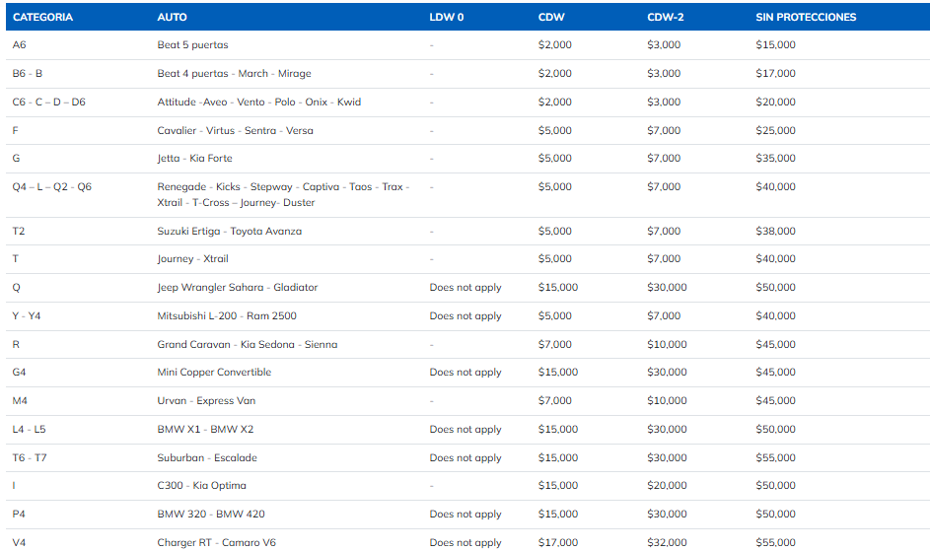Screen dimensions: 930x551
Task: Select the $25,000 value
Action: tap(776, 130)
